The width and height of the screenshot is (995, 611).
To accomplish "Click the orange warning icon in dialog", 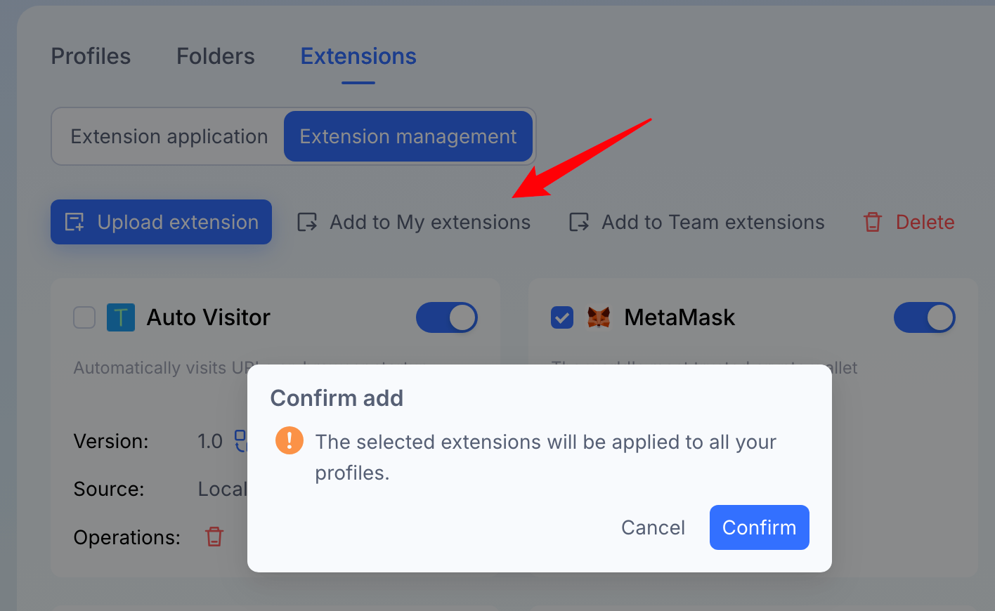I will click(290, 441).
